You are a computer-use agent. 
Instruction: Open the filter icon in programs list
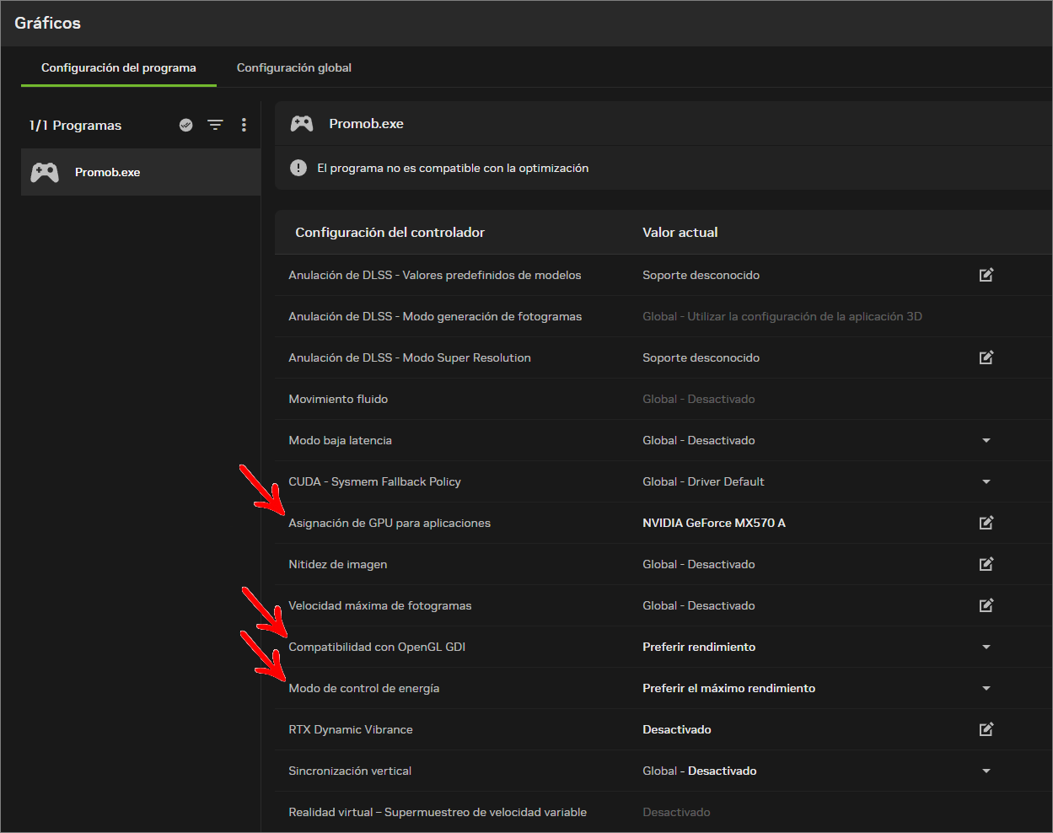216,125
